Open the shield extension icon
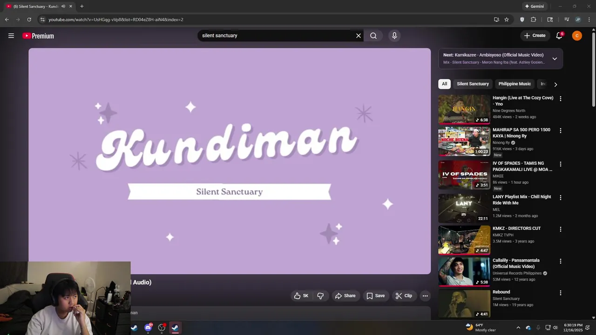The width and height of the screenshot is (596, 335). [x=522, y=20]
